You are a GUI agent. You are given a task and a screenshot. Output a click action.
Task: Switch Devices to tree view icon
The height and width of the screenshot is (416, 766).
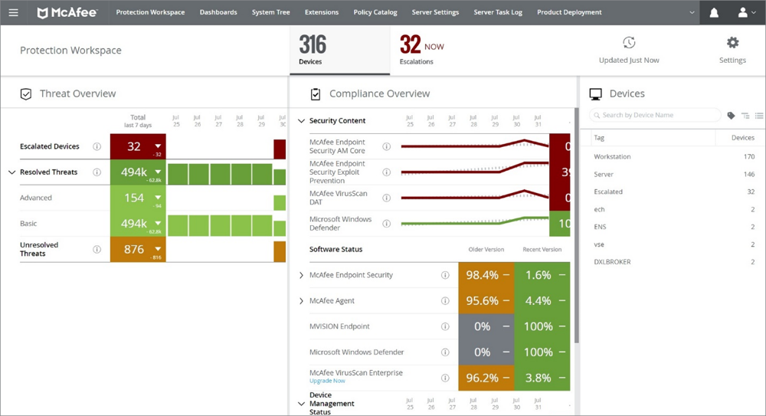(745, 116)
